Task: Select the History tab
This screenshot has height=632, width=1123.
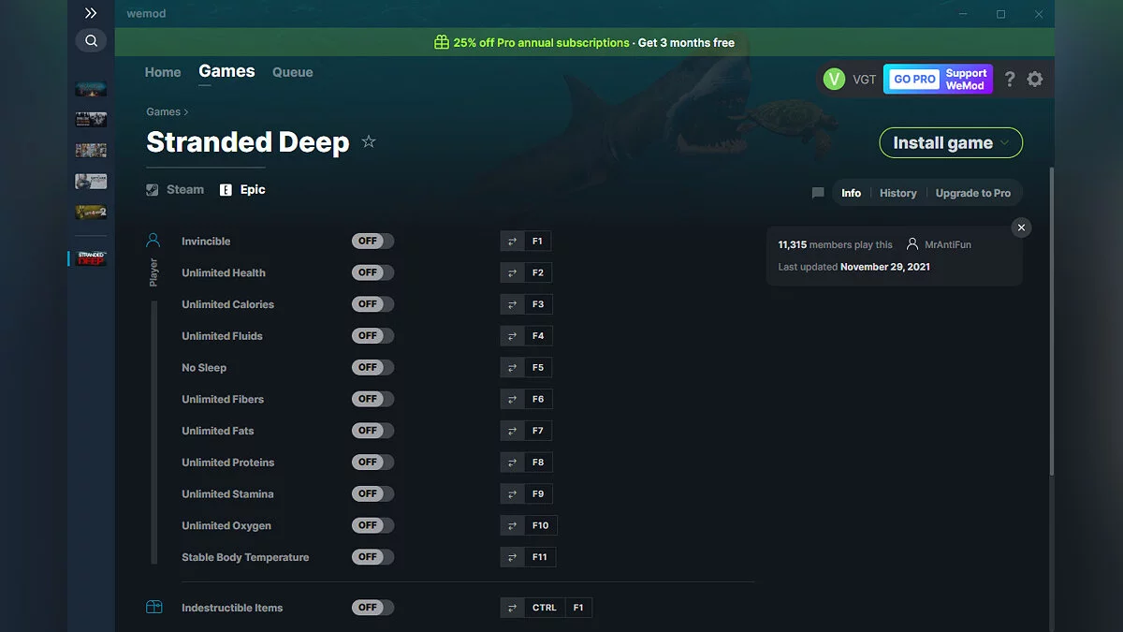Action: tap(897, 193)
